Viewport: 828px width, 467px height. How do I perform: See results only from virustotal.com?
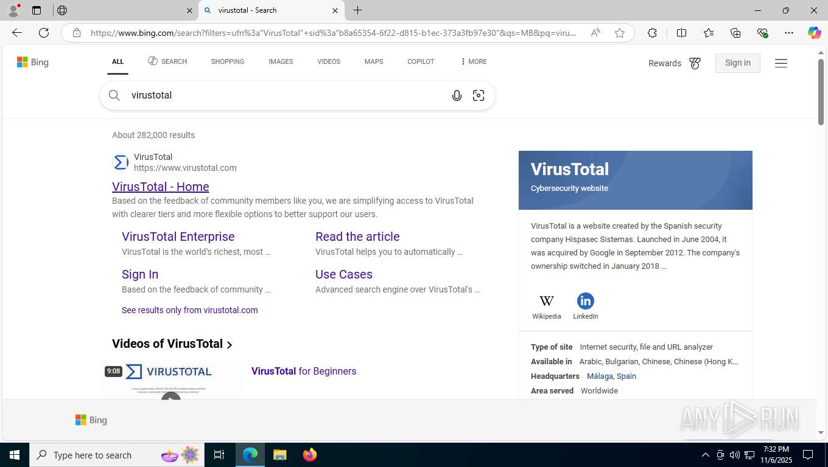point(190,310)
